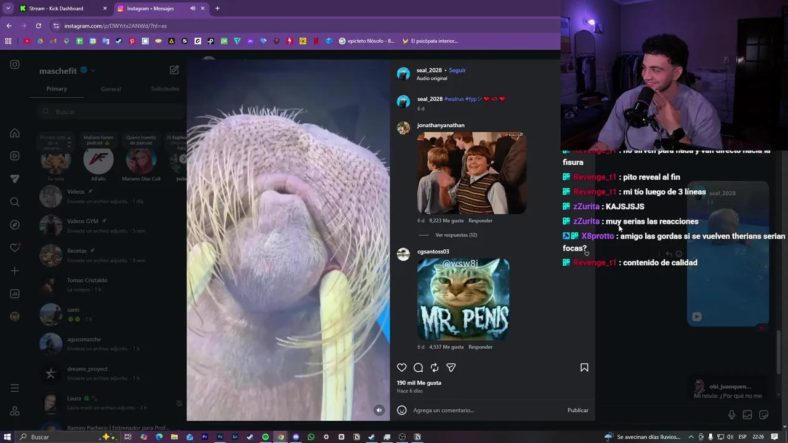Click the #walrus hashtag in the caption
This screenshot has width=788, height=443.
click(x=454, y=99)
